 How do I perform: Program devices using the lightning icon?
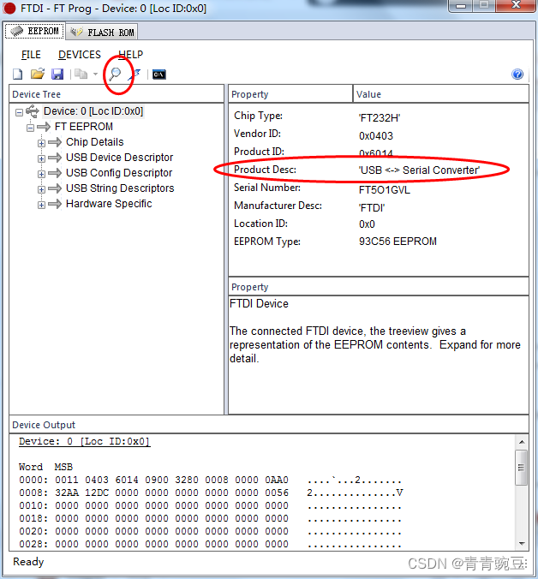tap(134, 75)
